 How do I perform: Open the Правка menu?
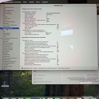pyautogui.click(x=31, y=2)
